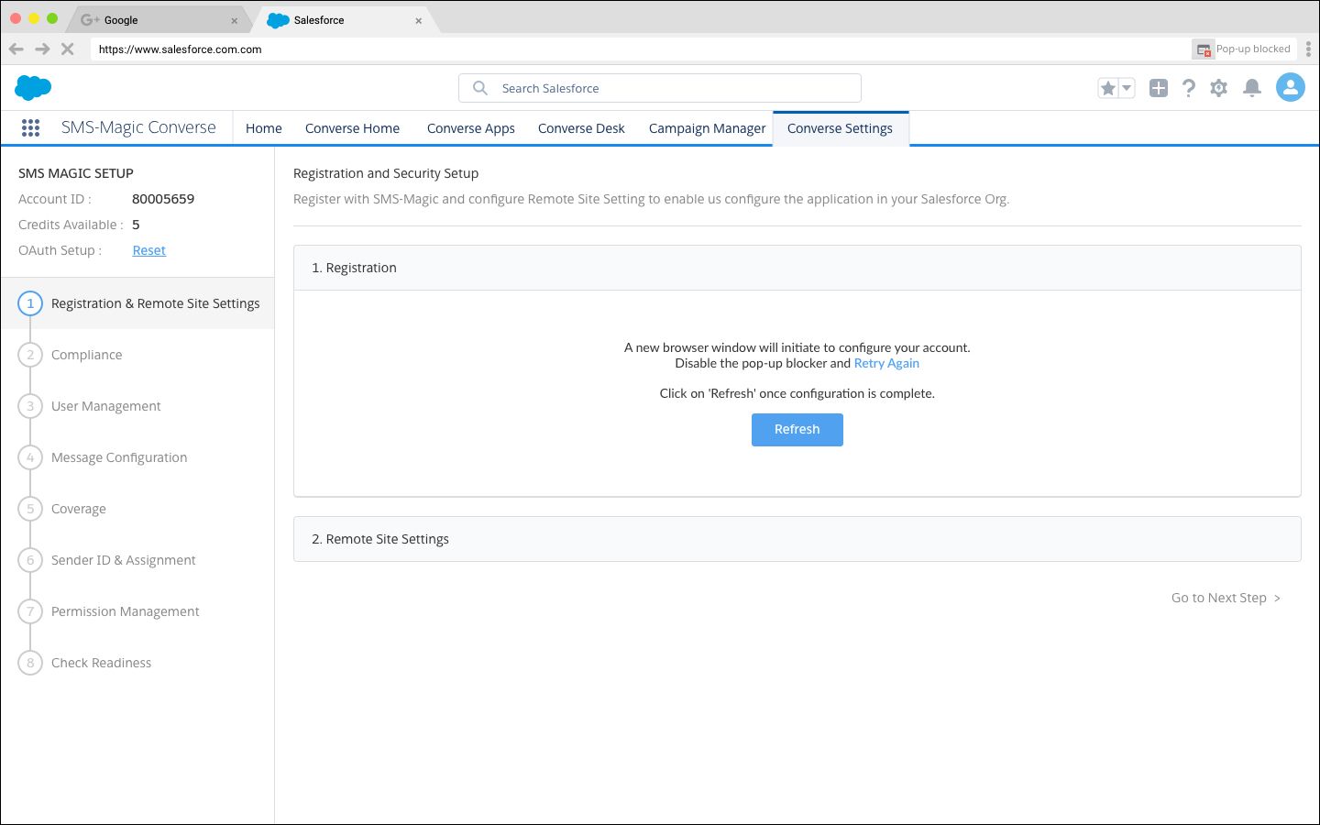Select the Salesforce browser tab
This screenshot has width=1320, height=825.
344,19
